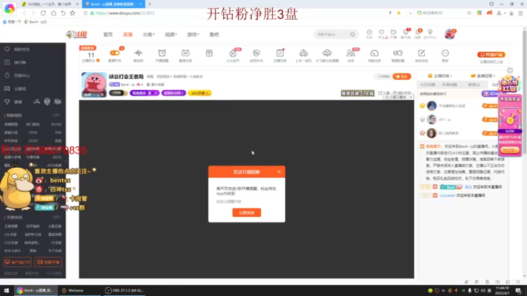Click the 我要开播 sidebar button
The width and height of the screenshot is (527, 296).
tap(48, 262)
